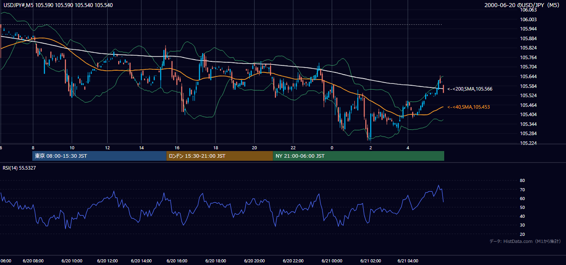Click hour label 12 under the price chart
This screenshot has width=566, height=265.
coord(107,148)
